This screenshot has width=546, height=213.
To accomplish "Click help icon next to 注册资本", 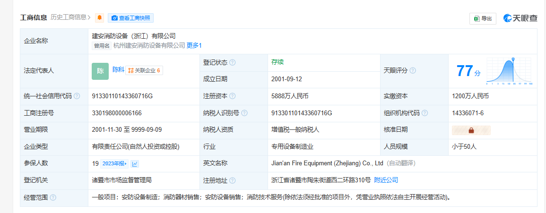I will click(x=232, y=96).
